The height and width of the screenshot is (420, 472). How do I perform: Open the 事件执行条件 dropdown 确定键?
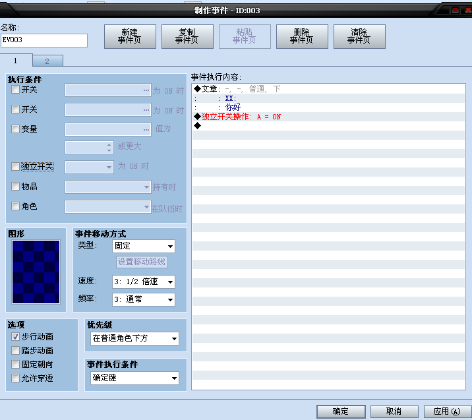(x=134, y=378)
